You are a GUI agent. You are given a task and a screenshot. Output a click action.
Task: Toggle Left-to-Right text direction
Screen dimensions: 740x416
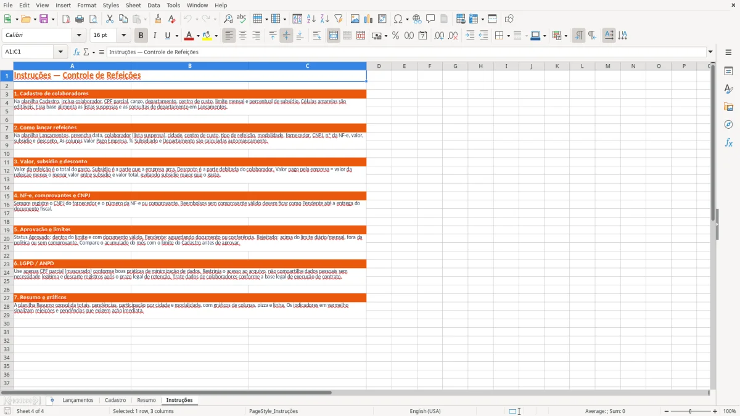coord(578,36)
